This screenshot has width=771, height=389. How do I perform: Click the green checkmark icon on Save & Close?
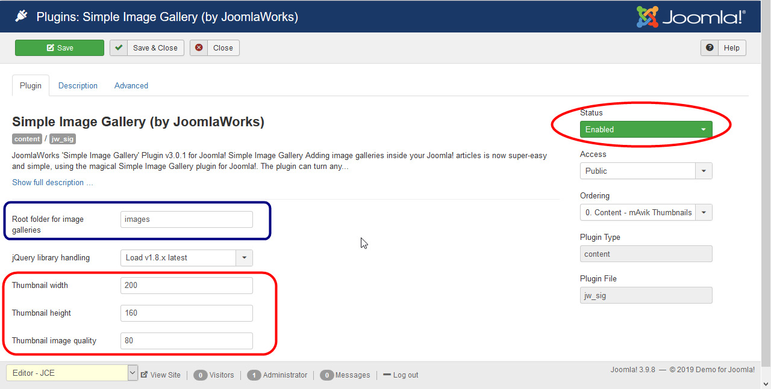tap(118, 47)
